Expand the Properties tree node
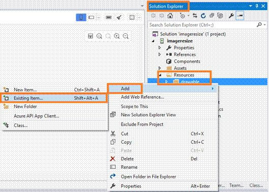The height and width of the screenshot is (192, 269). [160, 48]
